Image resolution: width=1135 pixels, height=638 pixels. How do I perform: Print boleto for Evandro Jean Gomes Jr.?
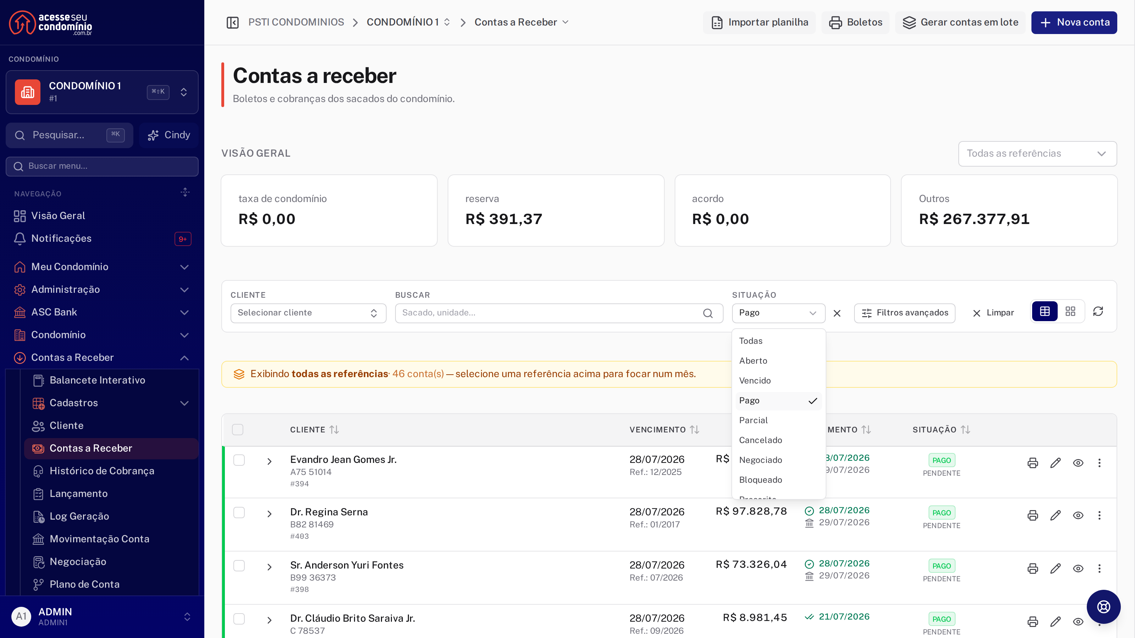pos(1033,463)
